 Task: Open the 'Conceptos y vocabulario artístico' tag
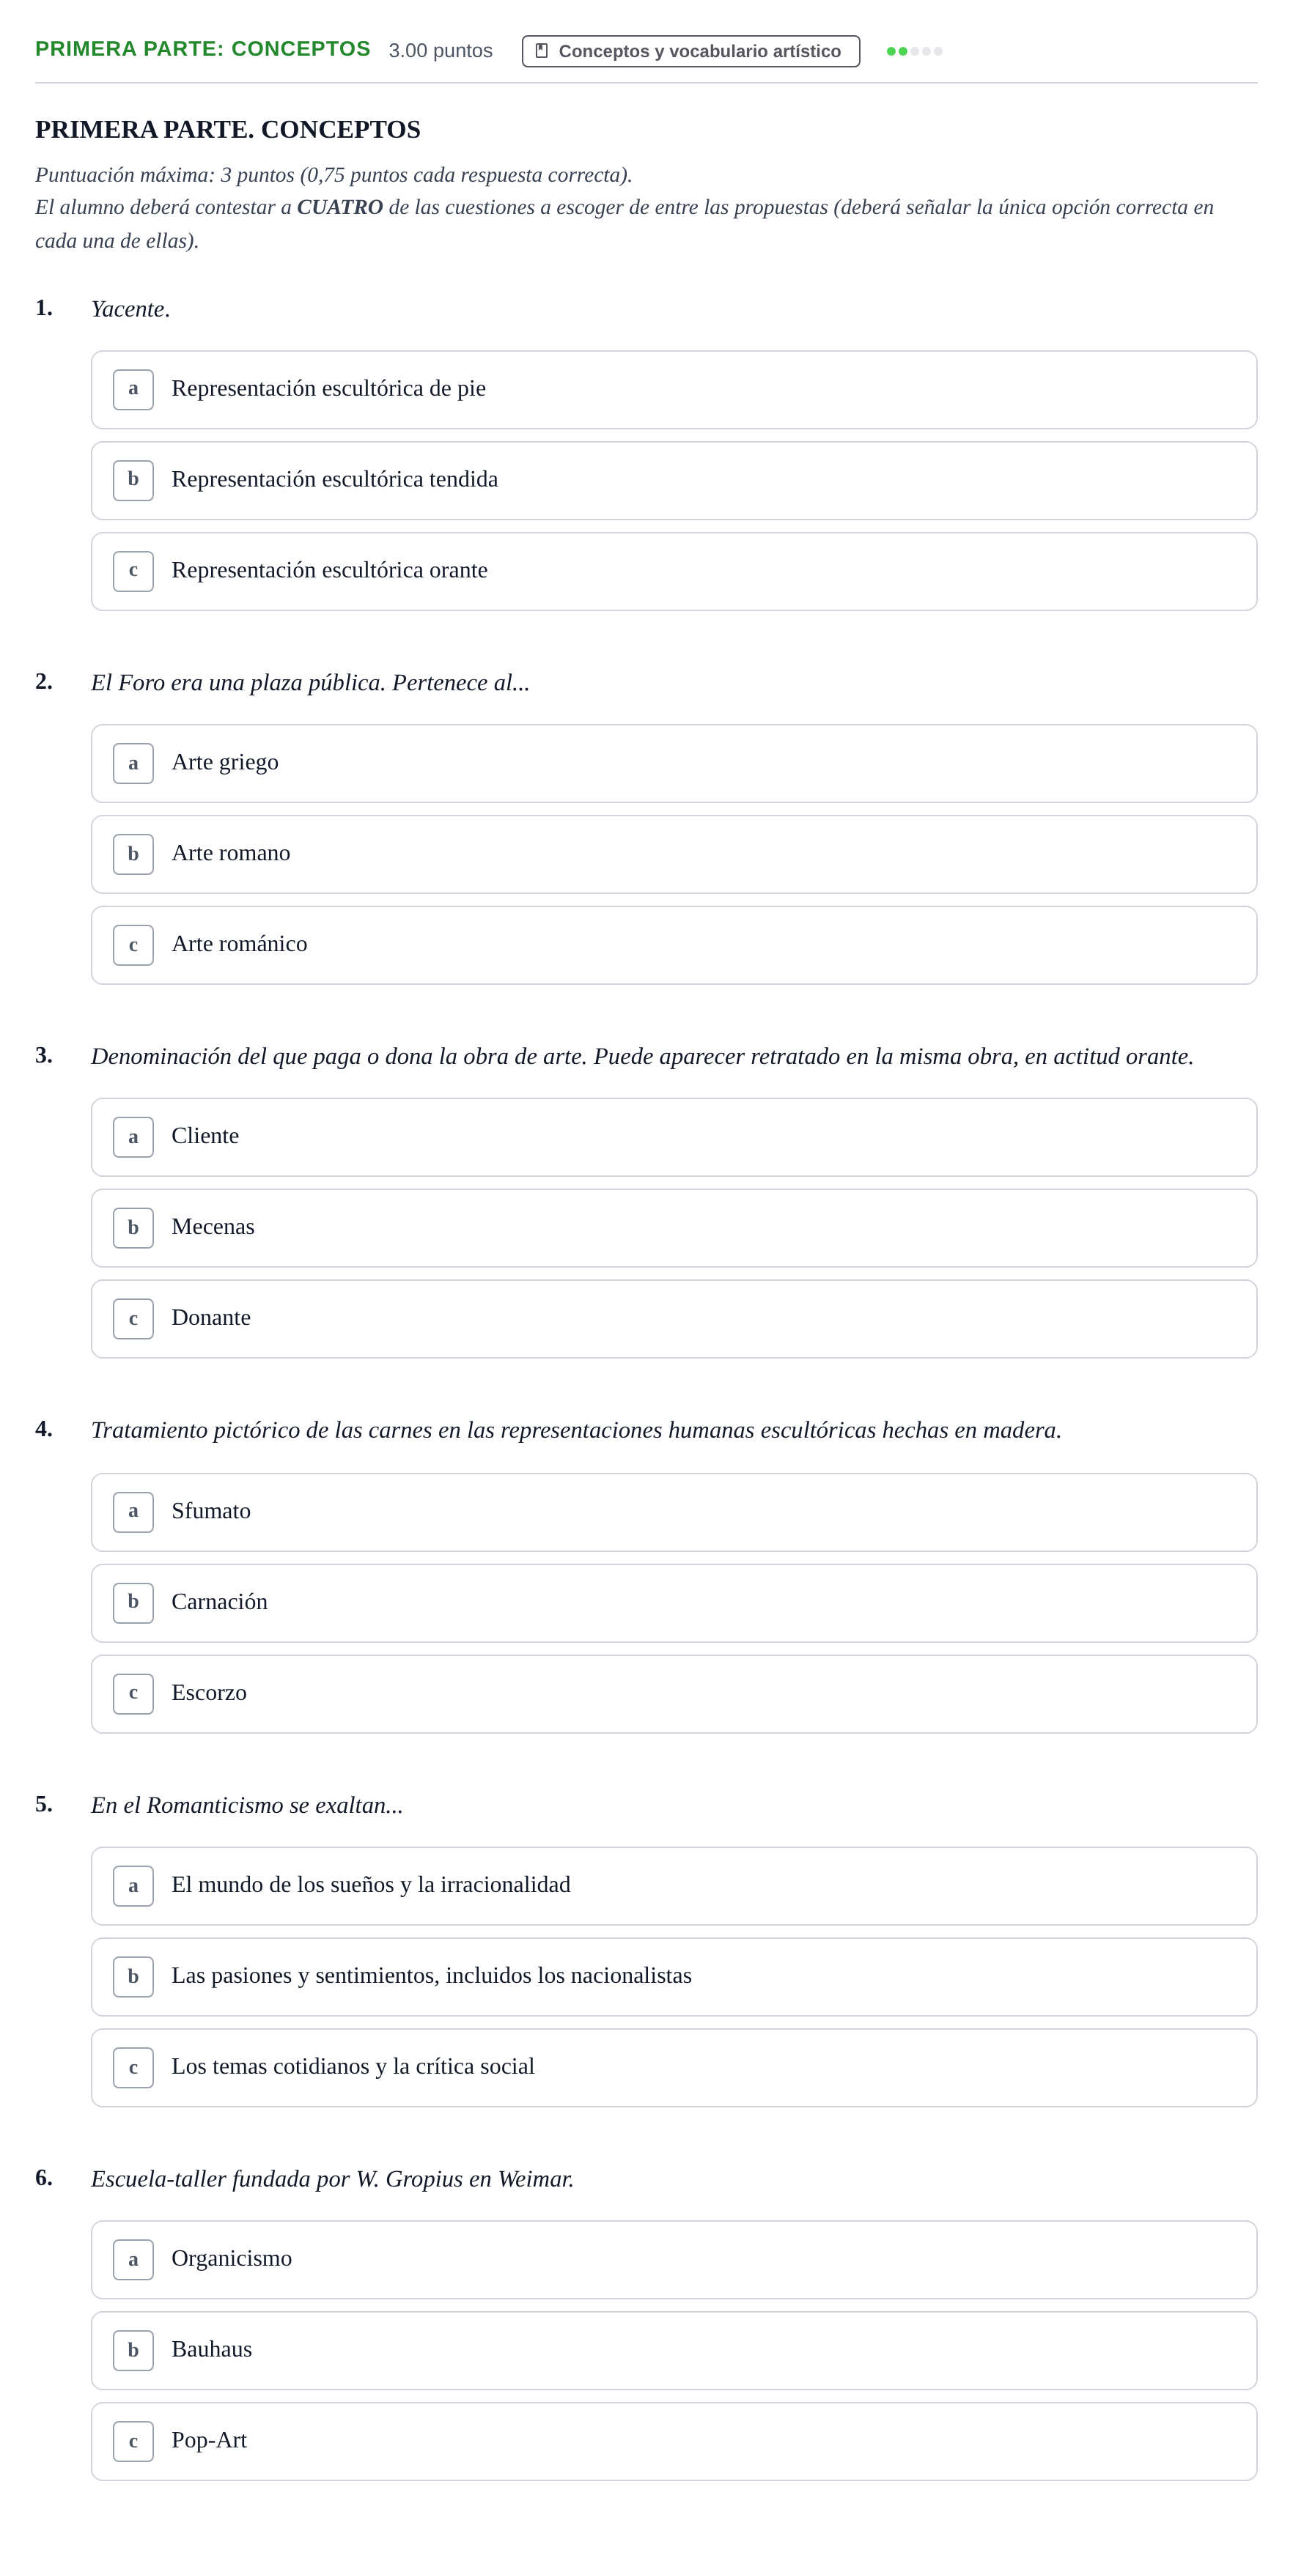(690, 51)
